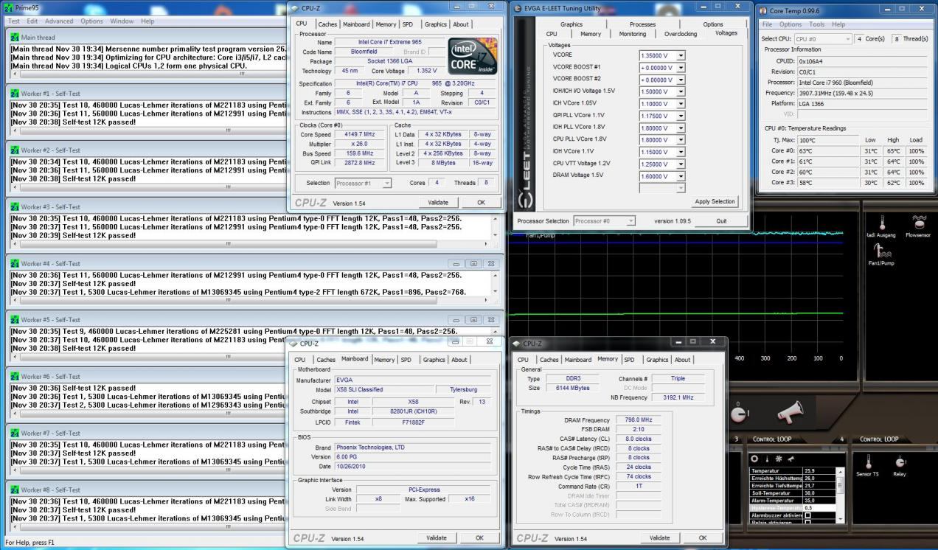Switch to Memory tab in E-LEET

coord(591,34)
